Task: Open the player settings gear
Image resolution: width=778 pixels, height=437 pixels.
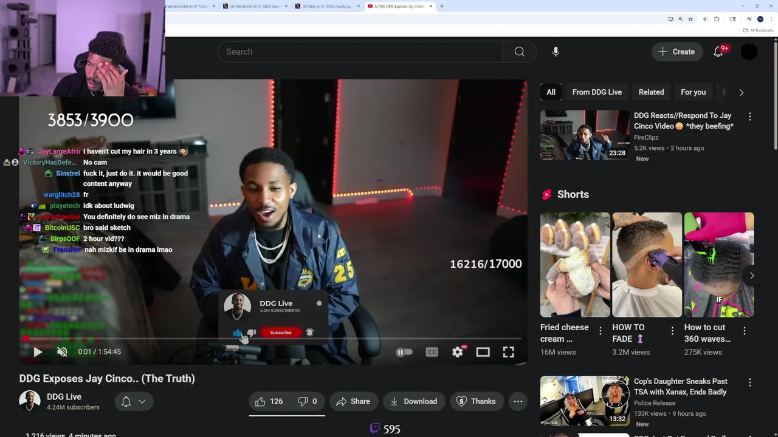Action: pos(457,352)
